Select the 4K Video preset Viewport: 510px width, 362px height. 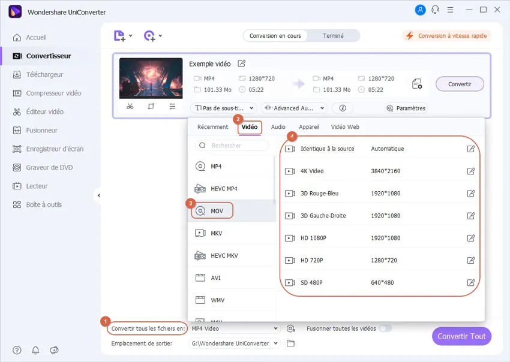pos(380,171)
